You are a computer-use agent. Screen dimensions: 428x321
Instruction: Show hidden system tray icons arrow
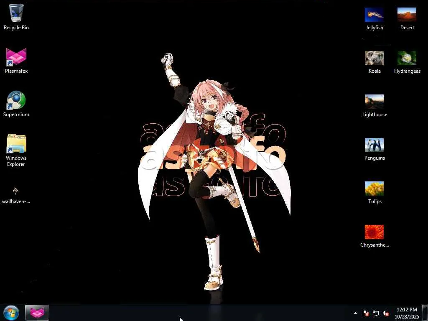coord(355,313)
